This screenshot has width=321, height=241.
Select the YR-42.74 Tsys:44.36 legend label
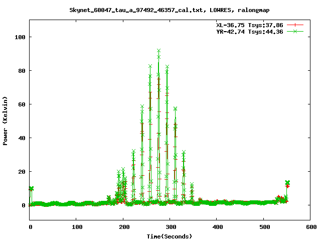(250, 32)
